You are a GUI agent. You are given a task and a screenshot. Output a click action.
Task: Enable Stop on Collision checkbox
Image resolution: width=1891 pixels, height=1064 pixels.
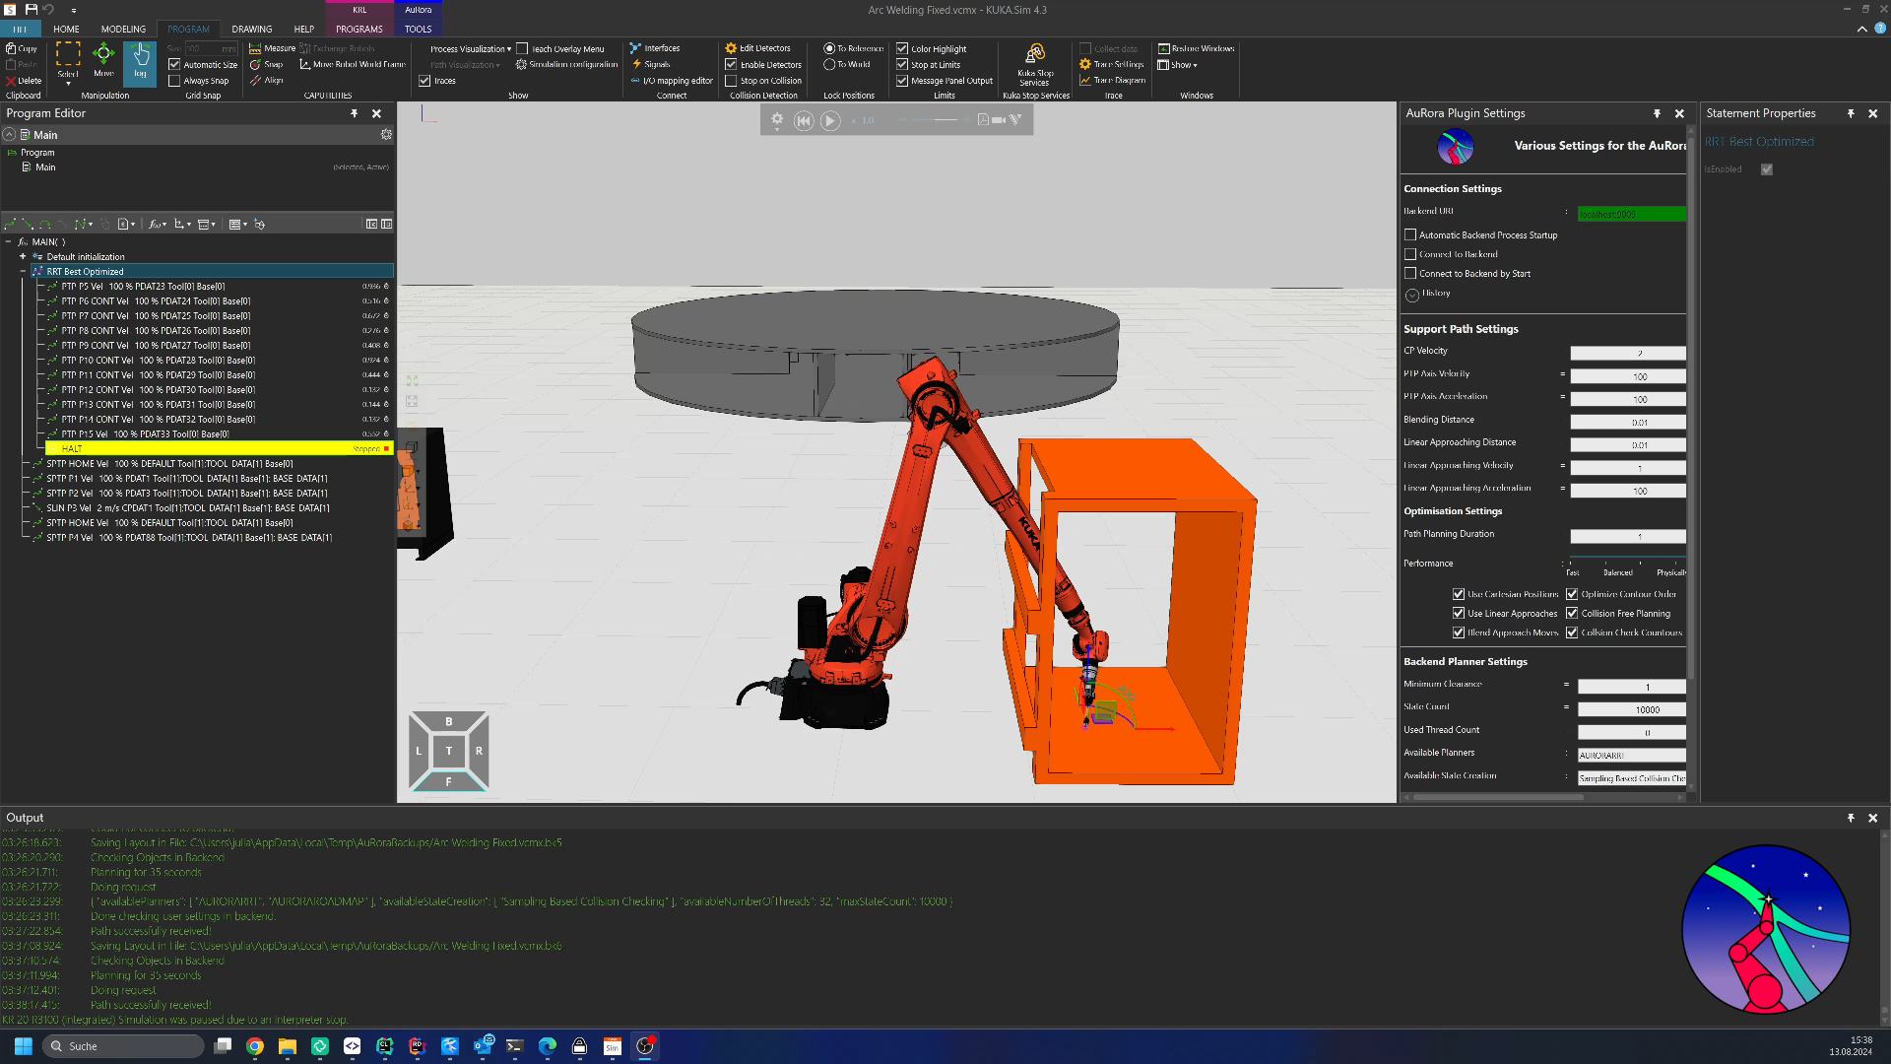[731, 81]
